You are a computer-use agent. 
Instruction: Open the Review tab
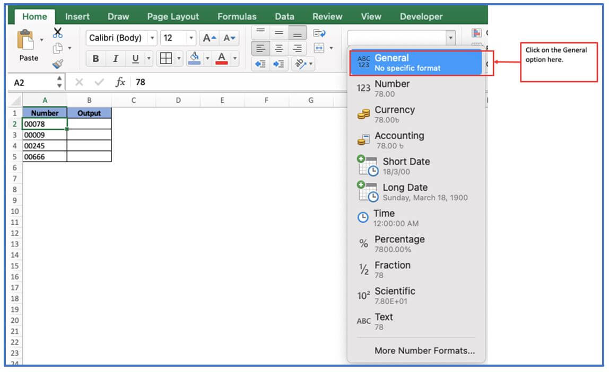(327, 16)
